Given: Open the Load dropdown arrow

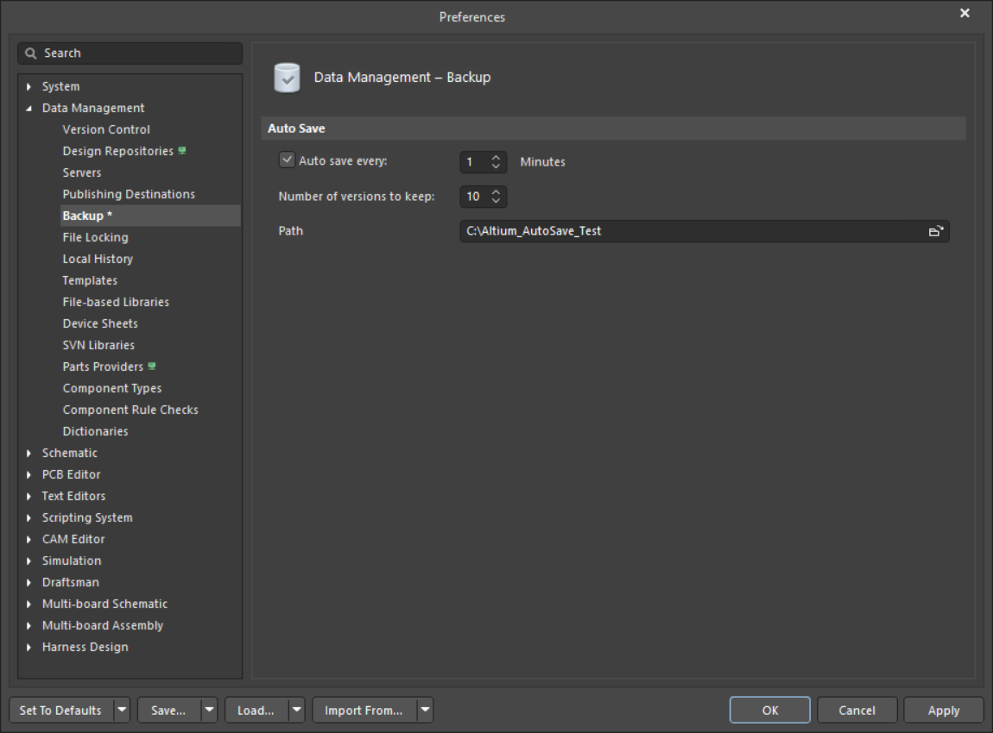Looking at the screenshot, I should pos(296,711).
